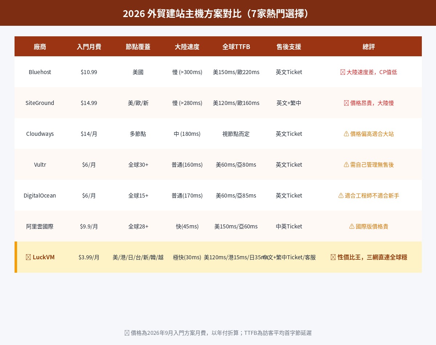
Task: Click DigitalOcean's $6/月 price cell
Action: coord(89,195)
